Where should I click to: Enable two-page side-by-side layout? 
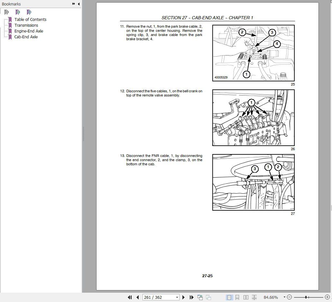[246, 297]
